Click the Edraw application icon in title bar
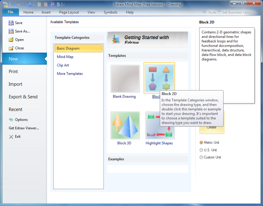 point(5,4)
